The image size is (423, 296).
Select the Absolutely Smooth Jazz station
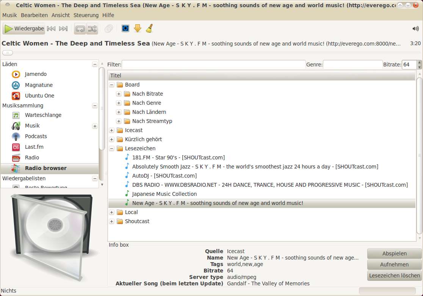(x=255, y=167)
